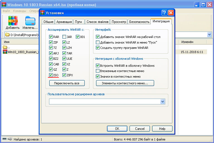The width and height of the screenshot is (214, 143).
Task: Open the Команды menu in WinRAR window
Action: 20,11
